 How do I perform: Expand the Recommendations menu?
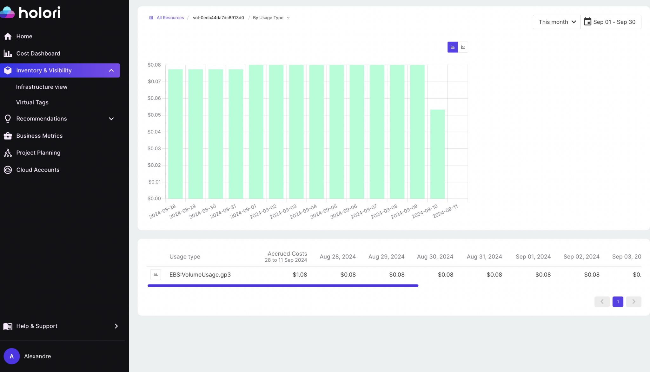[x=111, y=119]
